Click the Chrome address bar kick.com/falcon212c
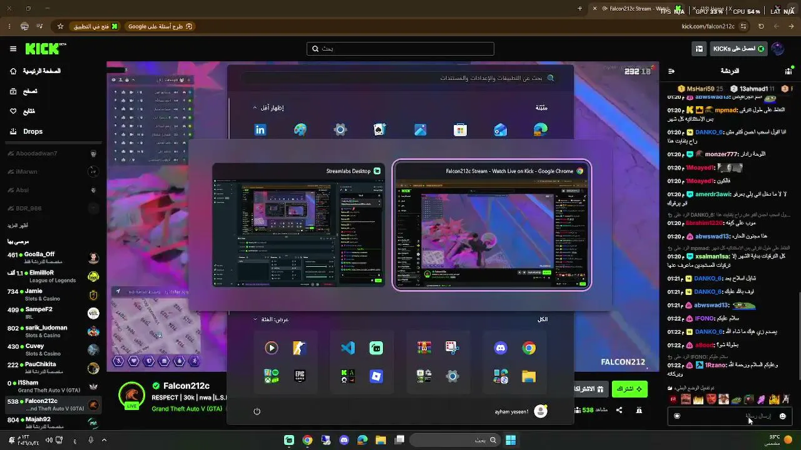The width and height of the screenshot is (801, 450). coord(708,26)
